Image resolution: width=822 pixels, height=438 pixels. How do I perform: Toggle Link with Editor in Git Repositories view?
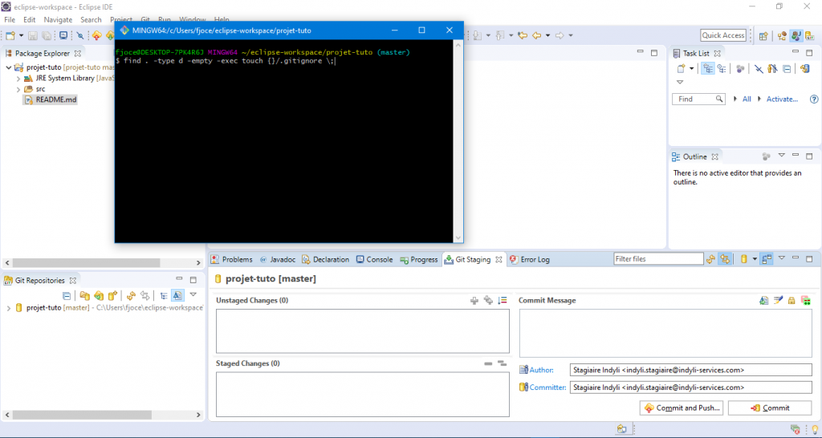pyautogui.click(x=145, y=295)
